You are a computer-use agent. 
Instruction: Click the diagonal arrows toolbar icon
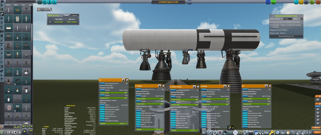tap(246, 133)
